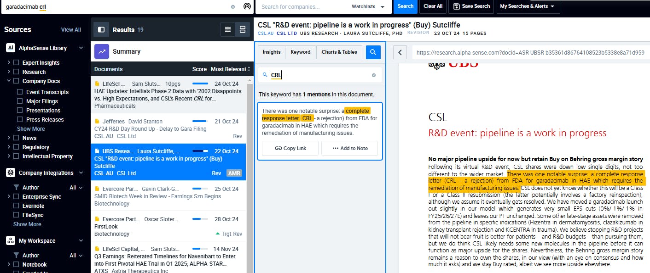Collapse the Company Integrations section chevron
650x273 pixels.
click(x=81, y=173)
